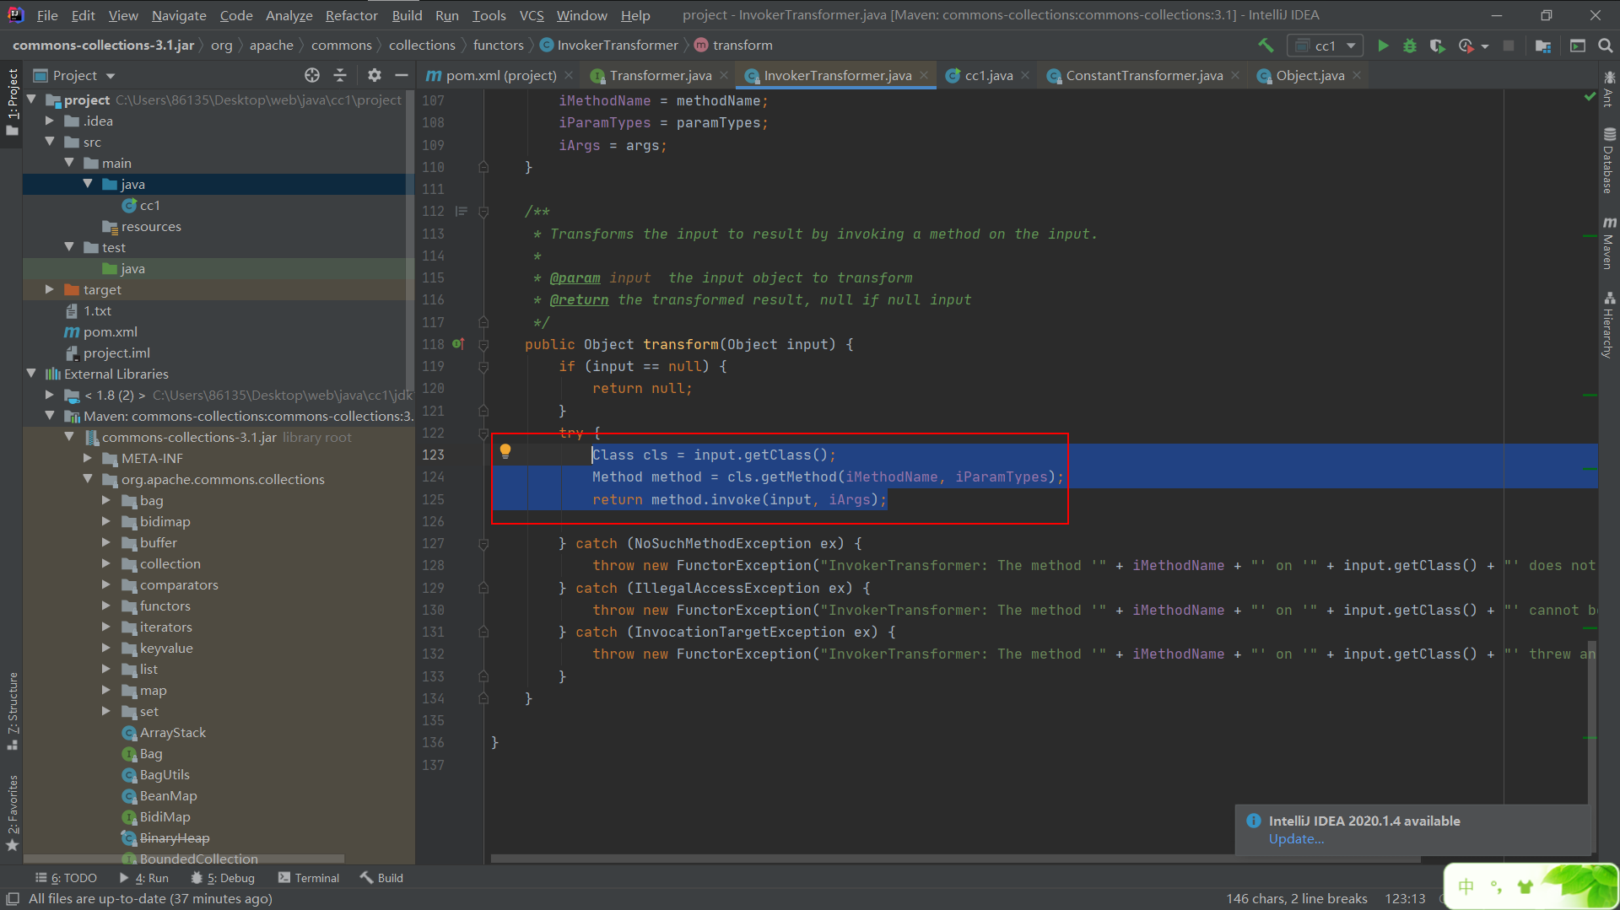Toggle the Favorites side panel
Image resolution: width=1620 pixels, height=910 pixels.
point(12,812)
